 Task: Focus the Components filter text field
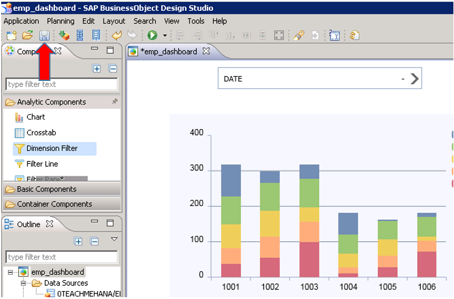[62, 85]
